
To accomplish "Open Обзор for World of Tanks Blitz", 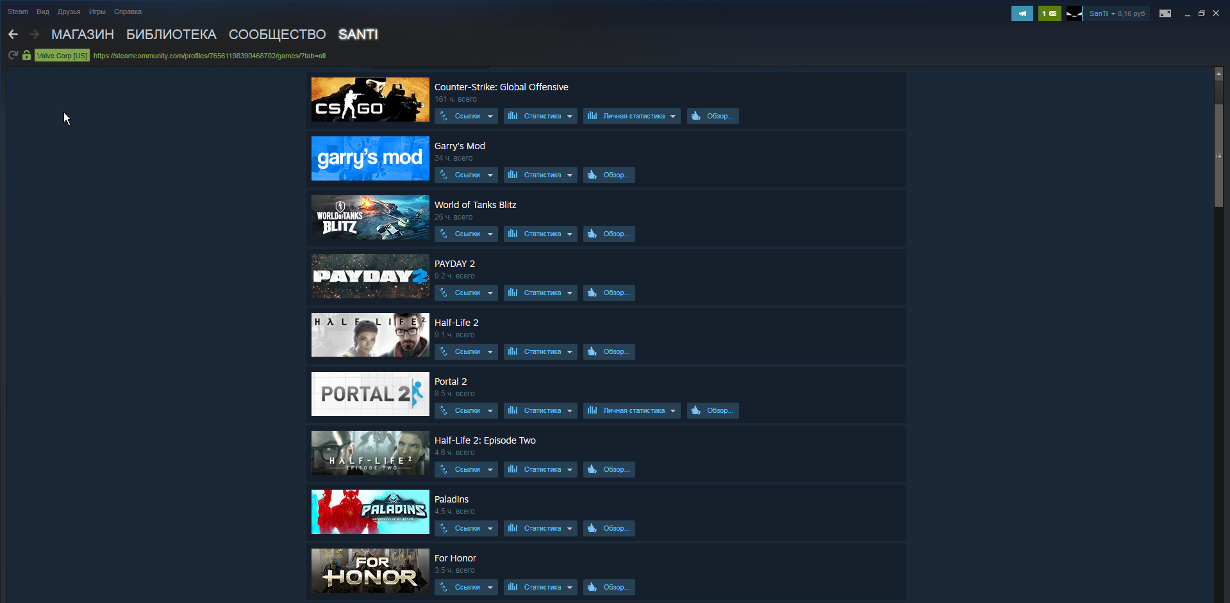I will (x=609, y=234).
